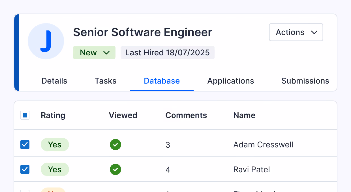Click Yes rating badge for Adam Cresswell
Viewport: 351px width, 192px height.
click(x=55, y=145)
